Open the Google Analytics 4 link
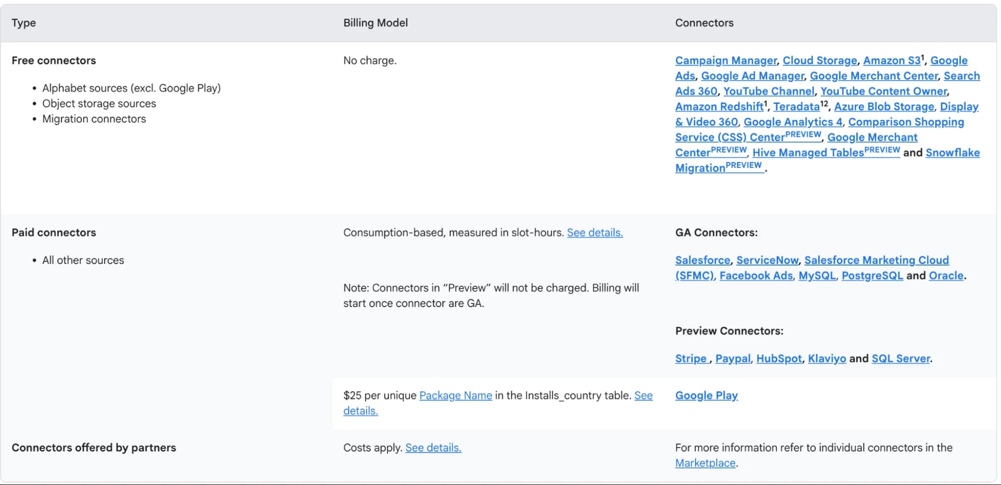1001x485 pixels. [793, 122]
